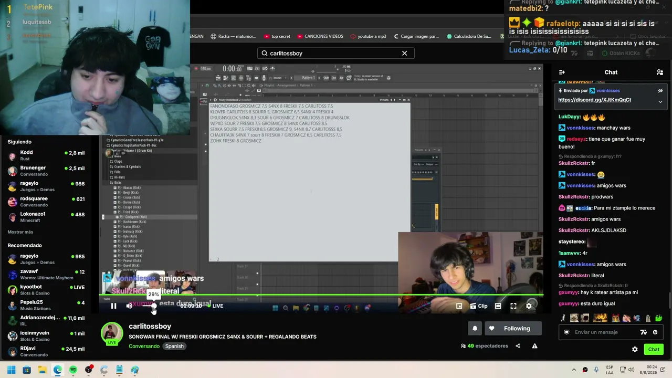Pick the first quick emote in emote bar
The height and width of the screenshot is (378, 672).
coord(563,318)
